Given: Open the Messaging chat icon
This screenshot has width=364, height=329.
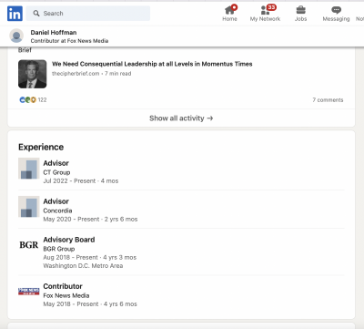Looking at the screenshot, I should tap(336, 14).
